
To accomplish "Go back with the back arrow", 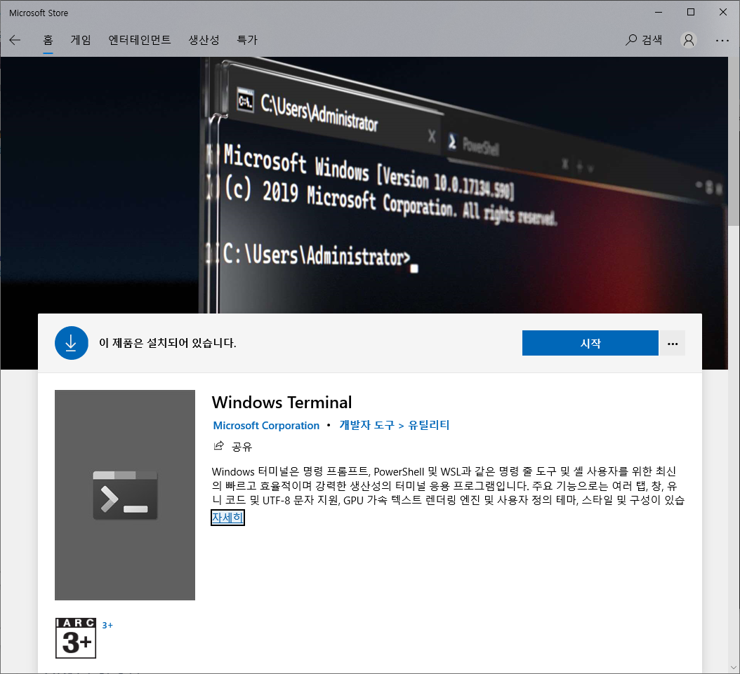I will (x=15, y=40).
